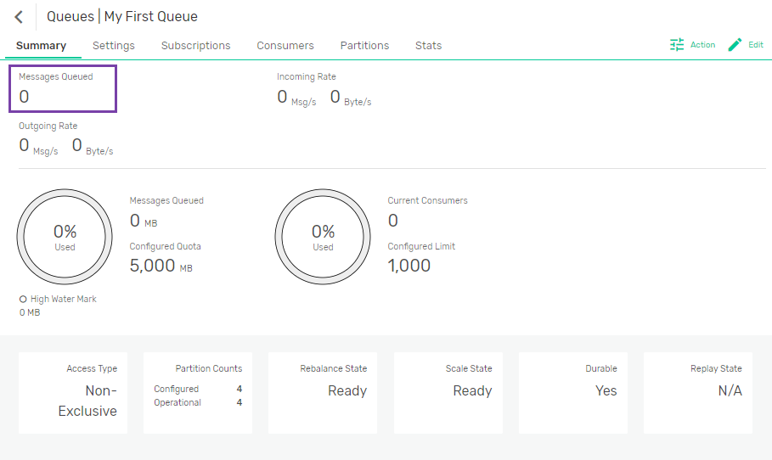
Task: View the Partitions tab
Action: tap(364, 46)
